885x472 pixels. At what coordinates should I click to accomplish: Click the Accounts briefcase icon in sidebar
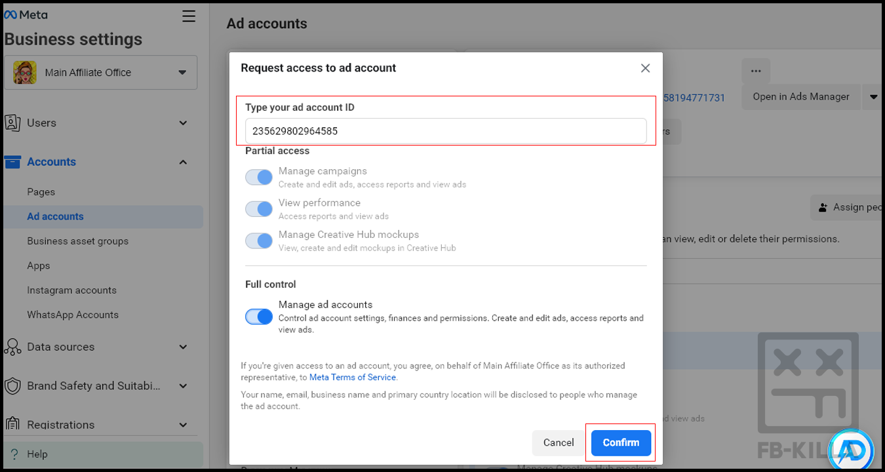click(x=12, y=162)
